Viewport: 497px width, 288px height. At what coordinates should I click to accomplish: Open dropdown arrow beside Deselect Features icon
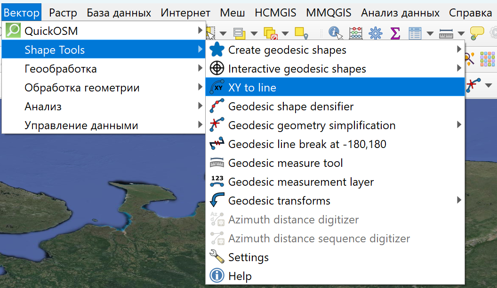point(285,33)
